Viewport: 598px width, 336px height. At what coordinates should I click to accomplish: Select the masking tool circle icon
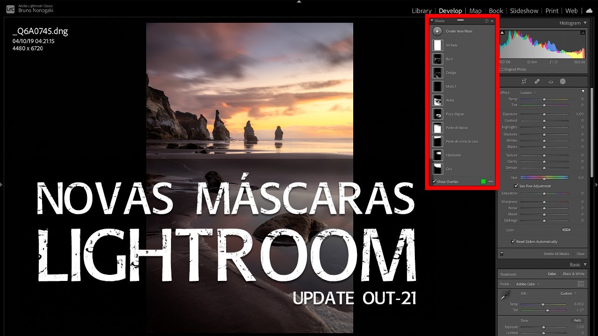click(563, 81)
